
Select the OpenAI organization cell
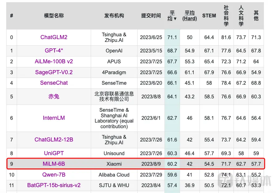[x=114, y=51]
